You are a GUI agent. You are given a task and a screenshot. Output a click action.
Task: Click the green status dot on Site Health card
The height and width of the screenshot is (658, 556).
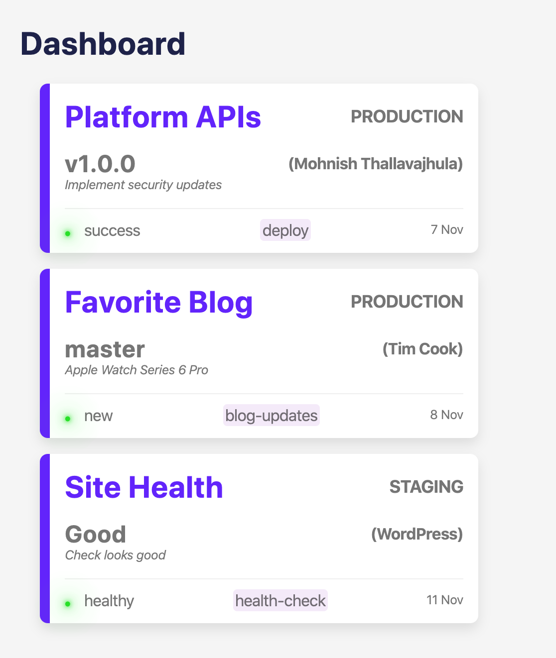68,603
